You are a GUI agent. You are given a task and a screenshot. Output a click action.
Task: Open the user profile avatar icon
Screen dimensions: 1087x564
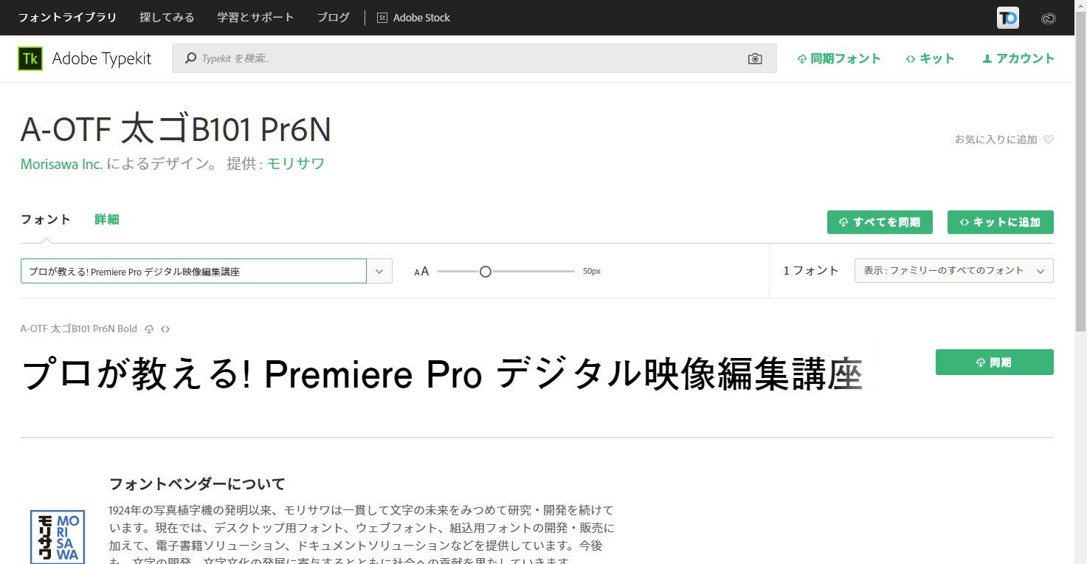[1008, 18]
